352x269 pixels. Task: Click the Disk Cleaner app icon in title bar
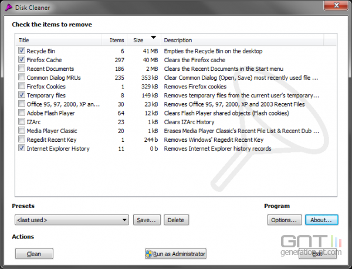coord(8,8)
